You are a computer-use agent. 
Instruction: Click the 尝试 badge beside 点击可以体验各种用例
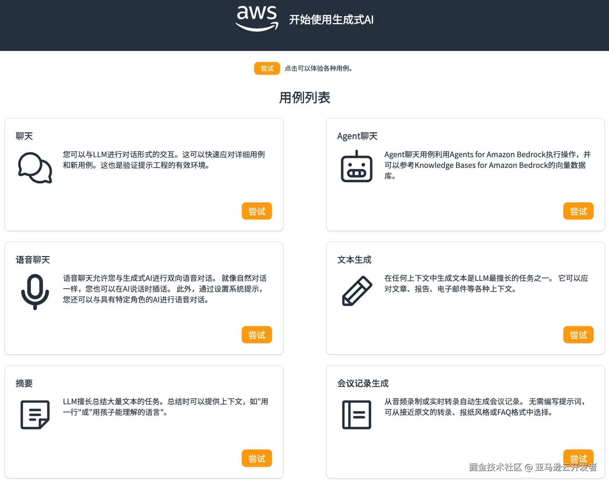[x=267, y=68]
